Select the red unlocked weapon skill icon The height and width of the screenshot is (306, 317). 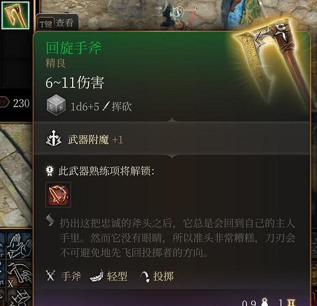58,195
